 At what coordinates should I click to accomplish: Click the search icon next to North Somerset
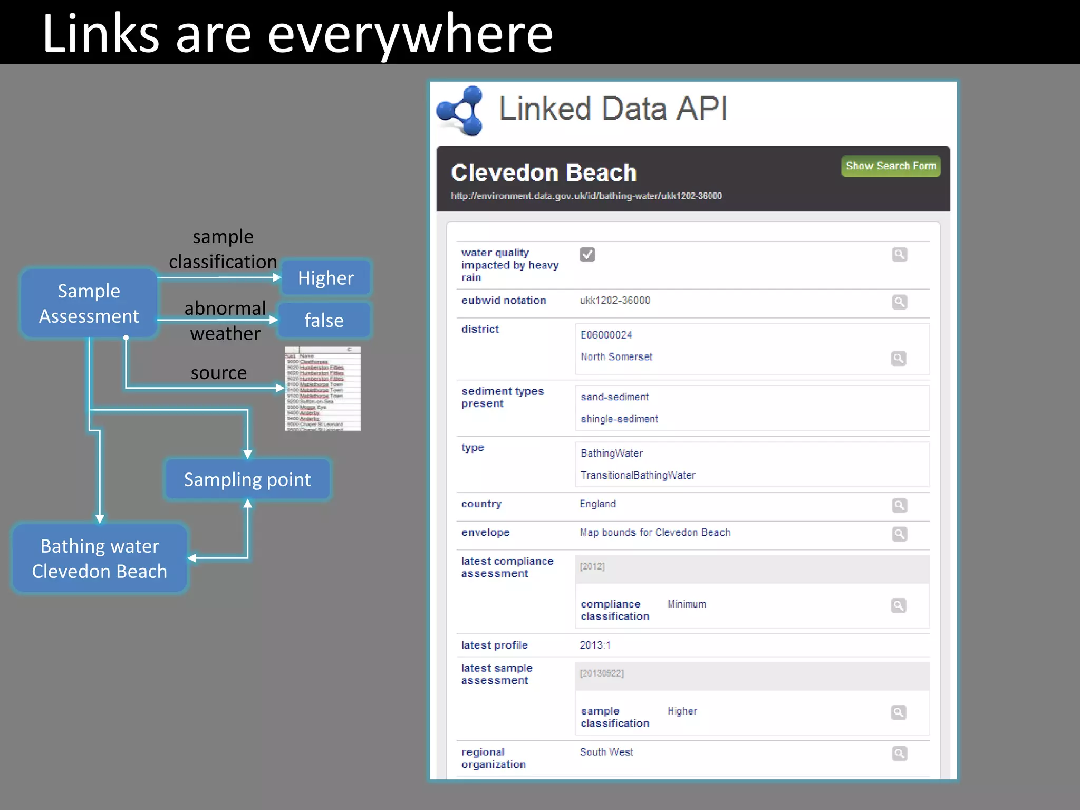click(899, 359)
